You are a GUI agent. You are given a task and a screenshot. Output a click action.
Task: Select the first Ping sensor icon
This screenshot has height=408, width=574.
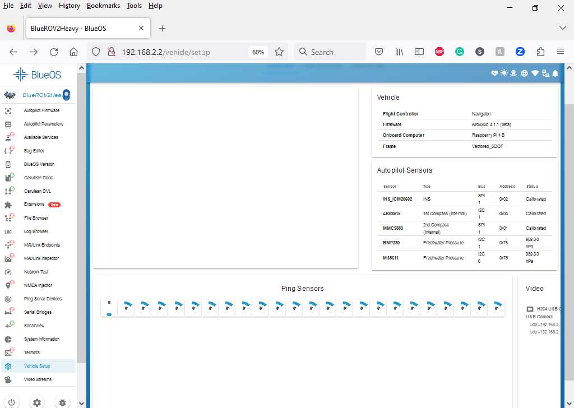[x=109, y=307]
